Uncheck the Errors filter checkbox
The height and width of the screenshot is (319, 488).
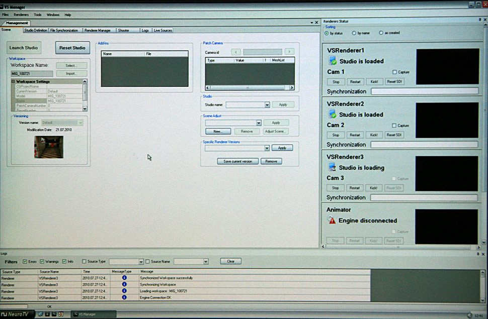(25, 261)
